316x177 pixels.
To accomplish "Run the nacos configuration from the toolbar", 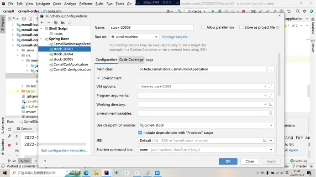I will tap(213, 11).
